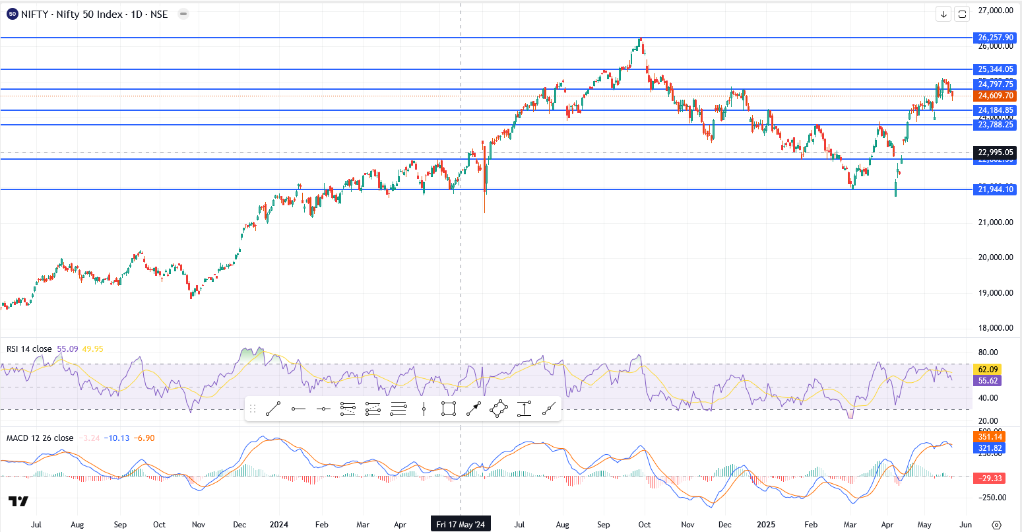Choose the Rectangle drawing tool
The height and width of the screenshot is (532, 1022).
click(449, 409)
